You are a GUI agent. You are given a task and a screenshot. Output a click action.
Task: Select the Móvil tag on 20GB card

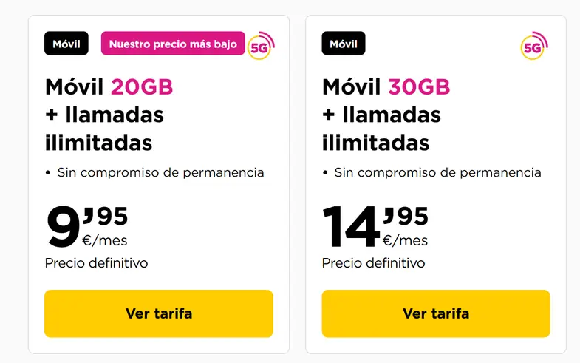point(66,44)
